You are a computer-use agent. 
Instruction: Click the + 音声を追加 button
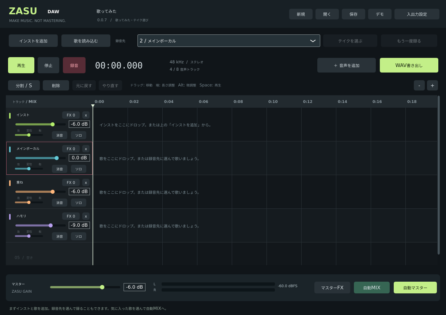click(x=347, y=65)
